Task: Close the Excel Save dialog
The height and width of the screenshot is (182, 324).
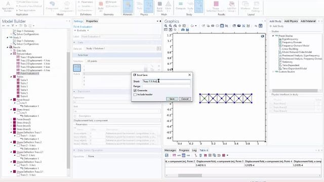Action: [189, 75]
